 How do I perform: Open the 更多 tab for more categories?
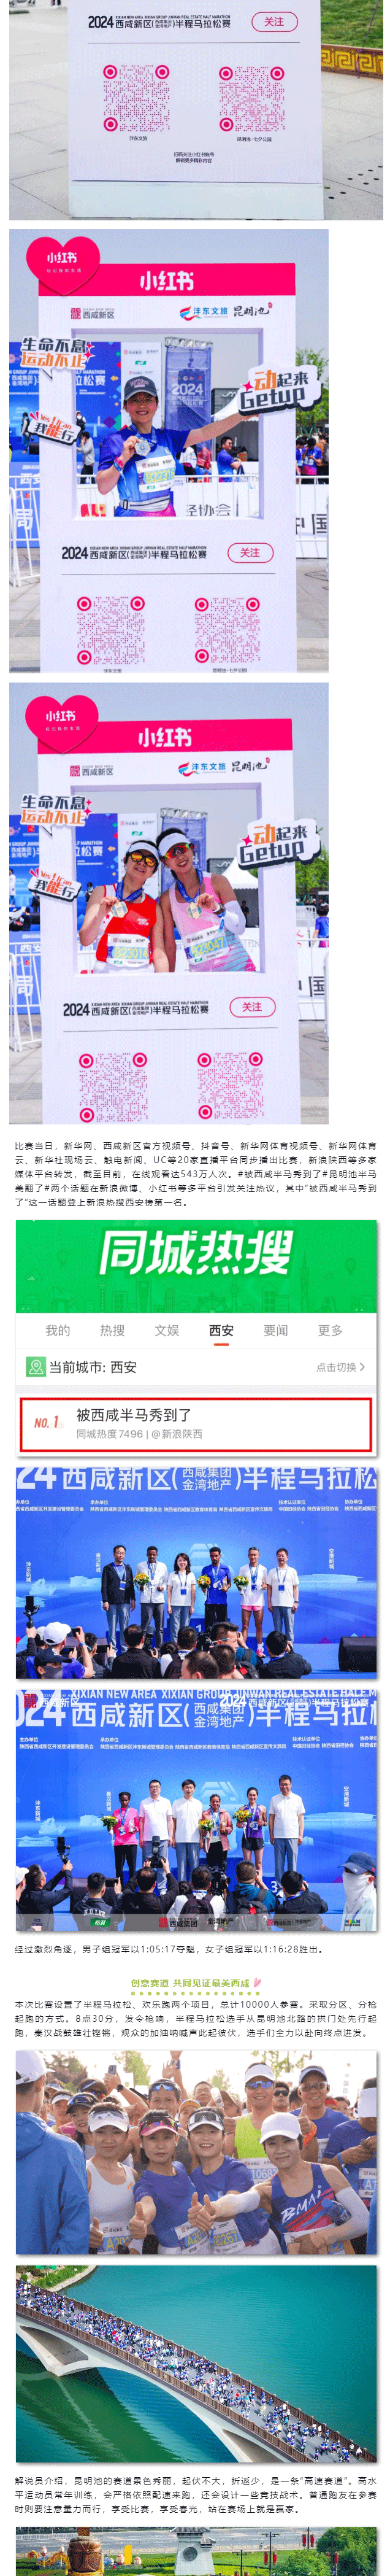click(x=330, y=1330)
